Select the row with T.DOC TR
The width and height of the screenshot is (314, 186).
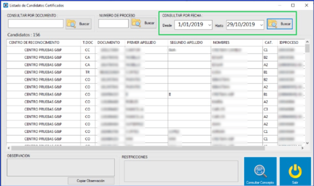click(x=156, y=72)
